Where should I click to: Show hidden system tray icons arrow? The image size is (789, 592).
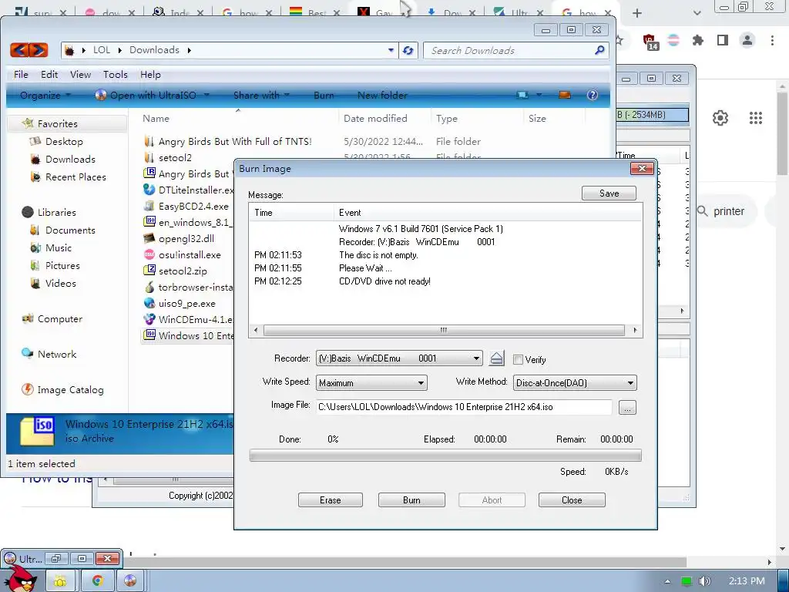[x=667, y=581]
